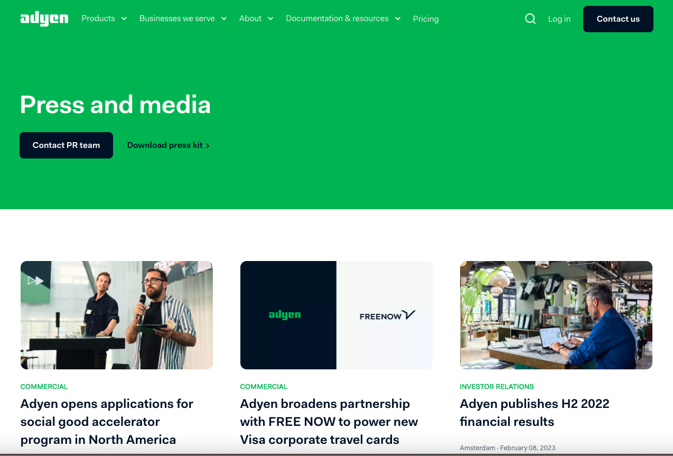Open H2 2022 financial results headline
The height and width of the screenshot is (456, 673).
tap(535, 413)
